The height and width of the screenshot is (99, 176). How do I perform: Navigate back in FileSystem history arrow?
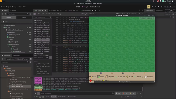[2, 59]
